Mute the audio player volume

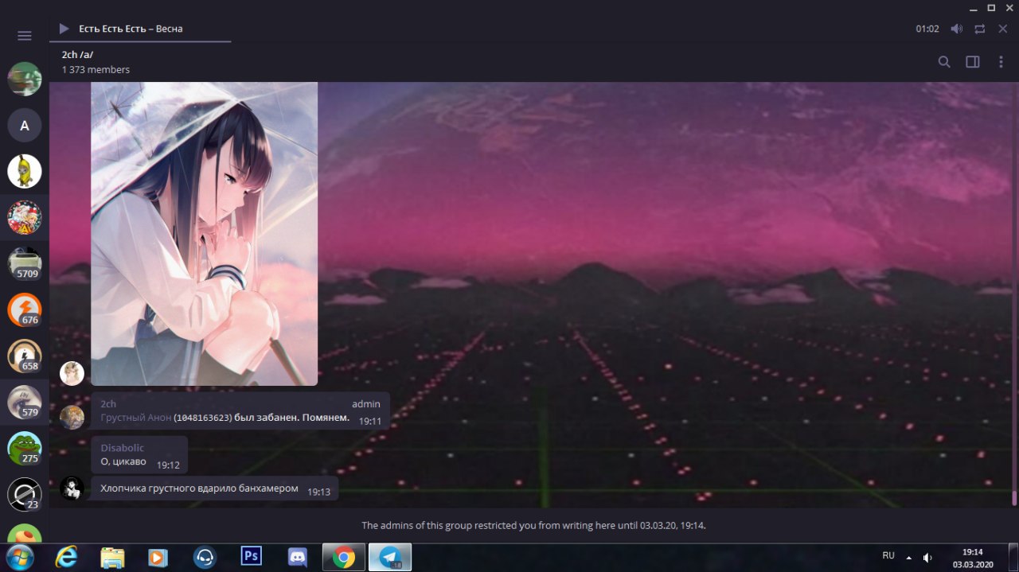coord(957,29)
